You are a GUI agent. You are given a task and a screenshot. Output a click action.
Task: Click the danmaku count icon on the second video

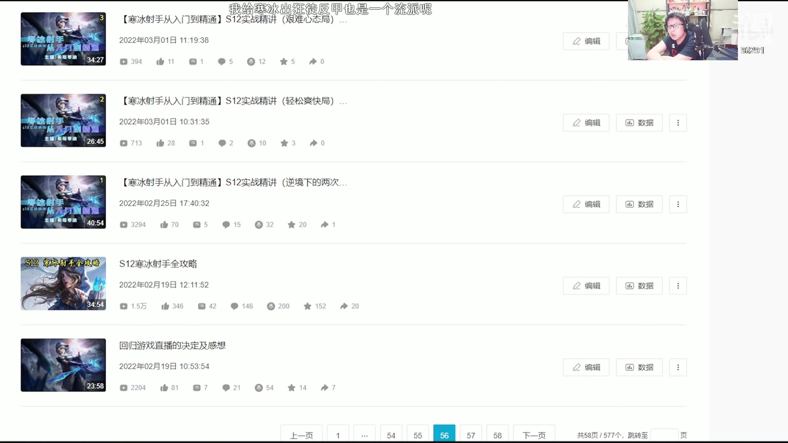193,143
